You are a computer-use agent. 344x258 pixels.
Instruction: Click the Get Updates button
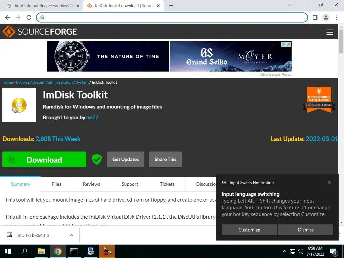coord(126,159)
